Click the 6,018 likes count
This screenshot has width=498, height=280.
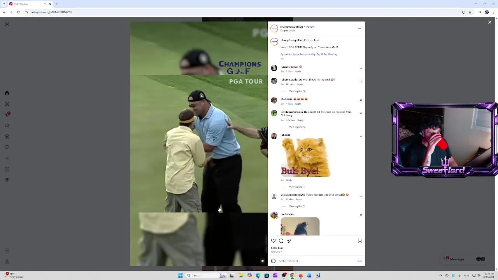tap(277, 248)
